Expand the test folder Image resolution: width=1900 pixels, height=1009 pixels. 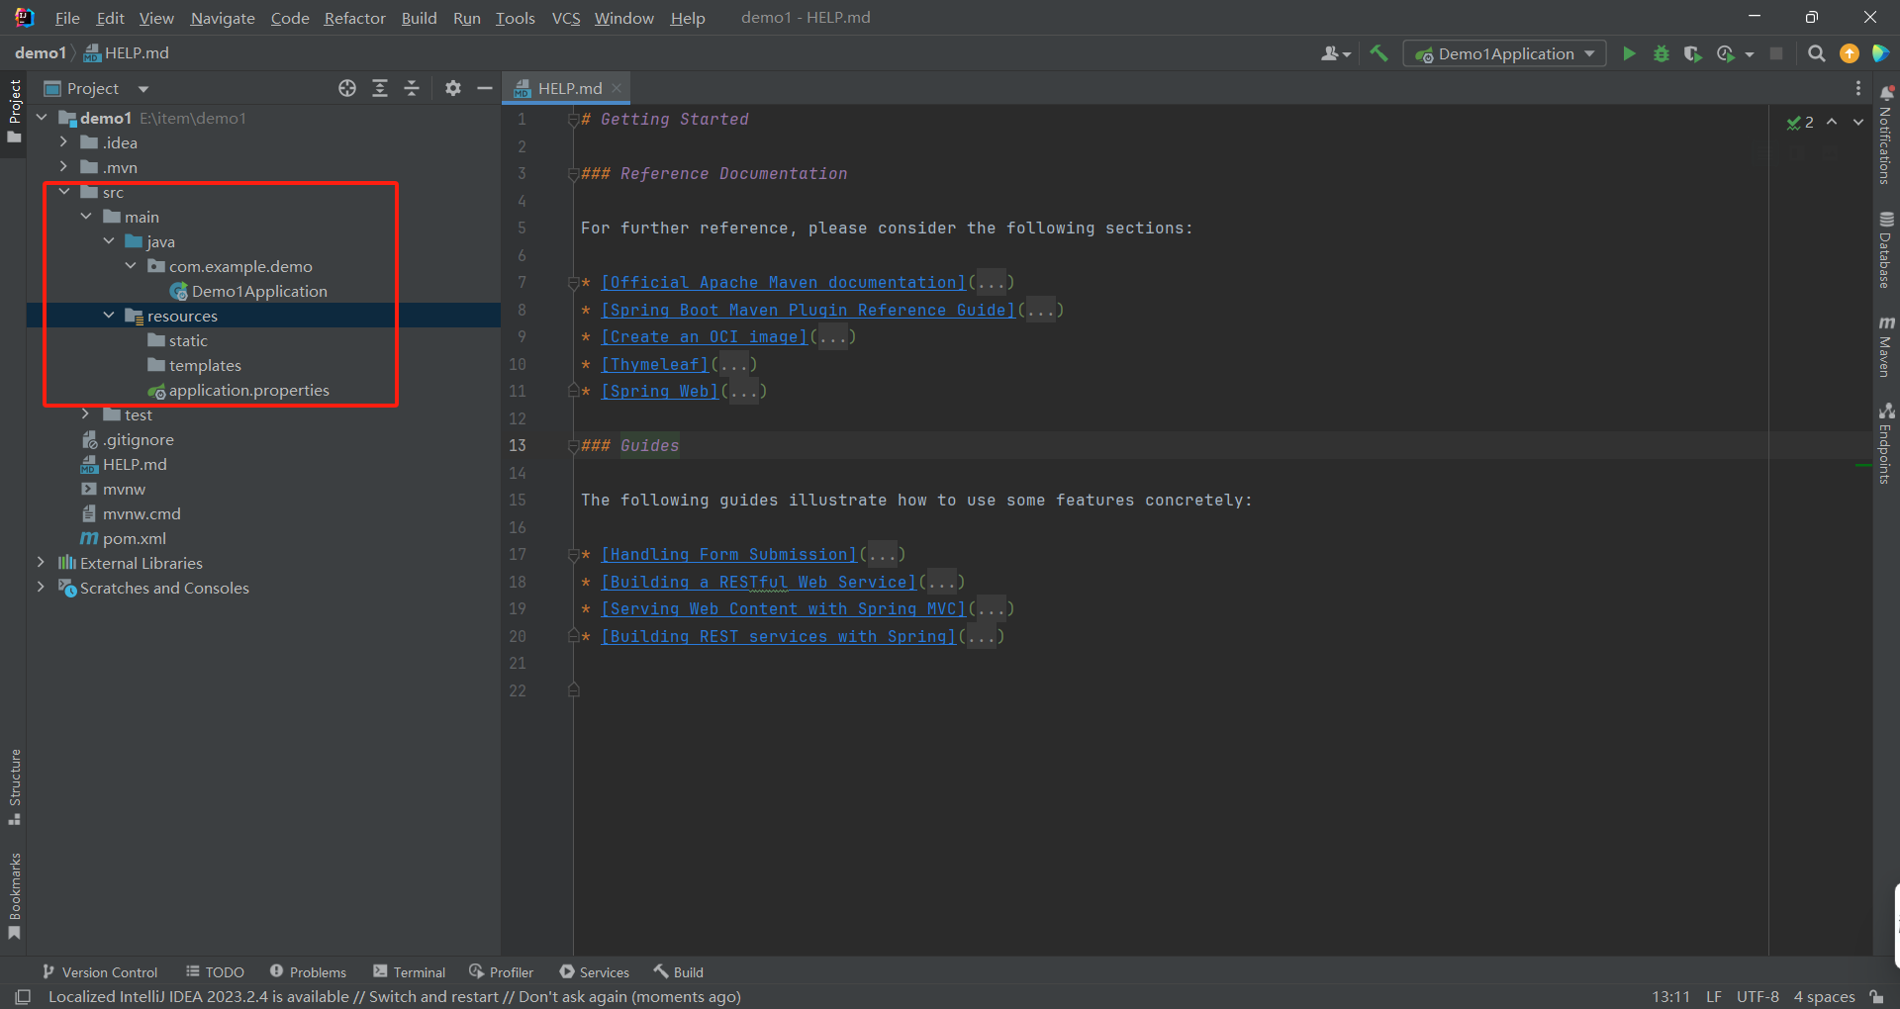pyautogui.click(x=86, y=414)
